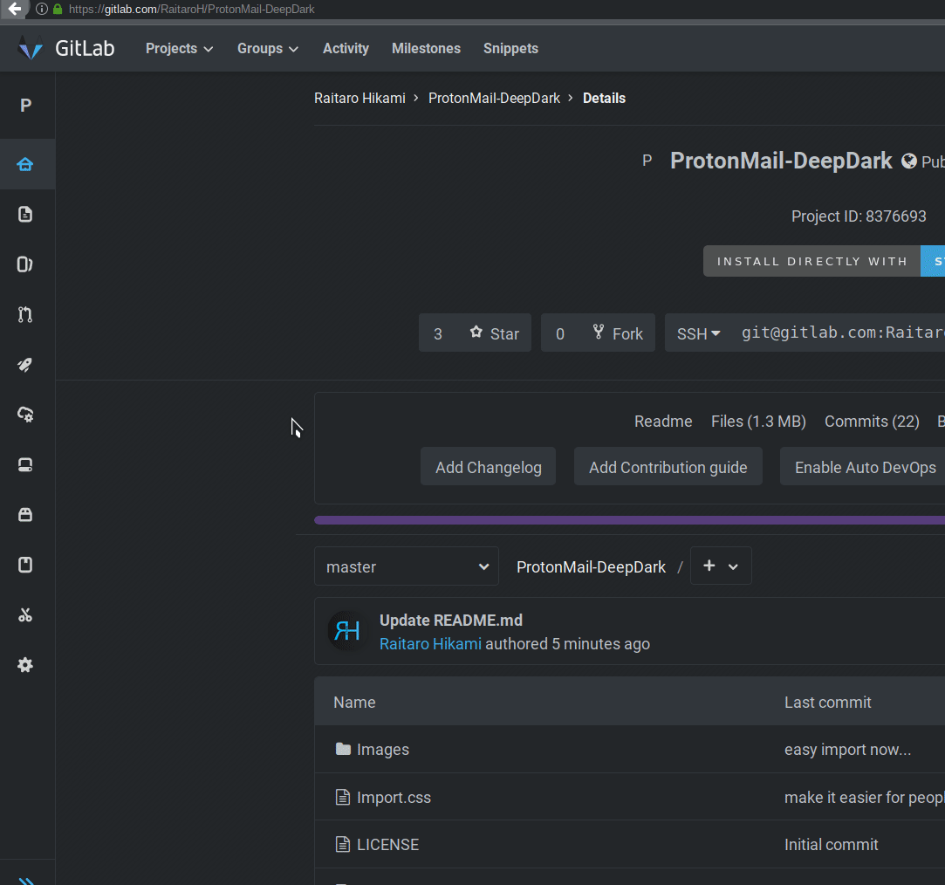945x885 pixels.
Task: Click the GitLab fox logo
Action: tap(31, 48)
